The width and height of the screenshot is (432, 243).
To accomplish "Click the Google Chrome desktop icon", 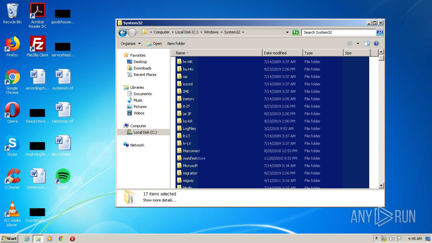I will coord(12,82).
